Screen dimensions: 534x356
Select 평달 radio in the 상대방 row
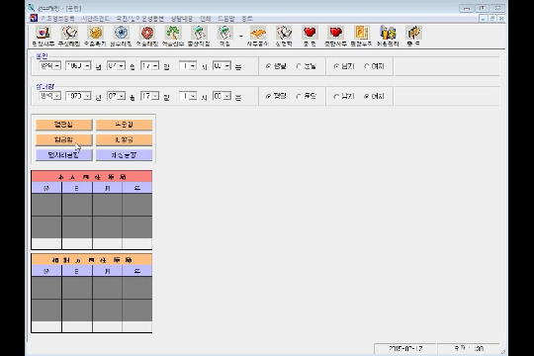(x=276, y=96)
